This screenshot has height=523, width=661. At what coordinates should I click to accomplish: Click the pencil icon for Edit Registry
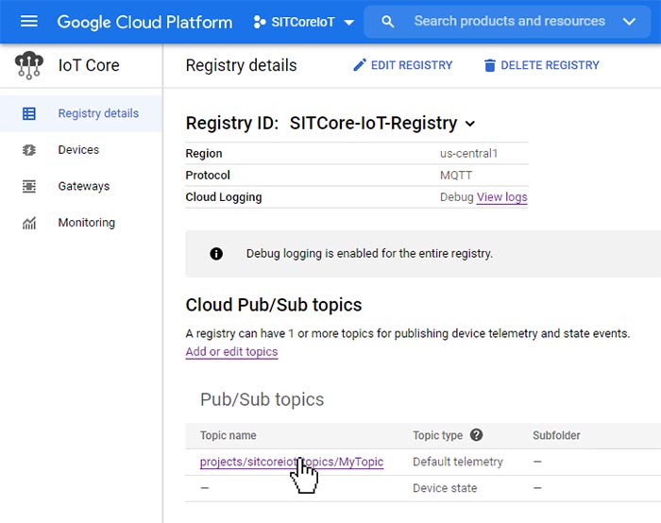[x=360, y=65]
